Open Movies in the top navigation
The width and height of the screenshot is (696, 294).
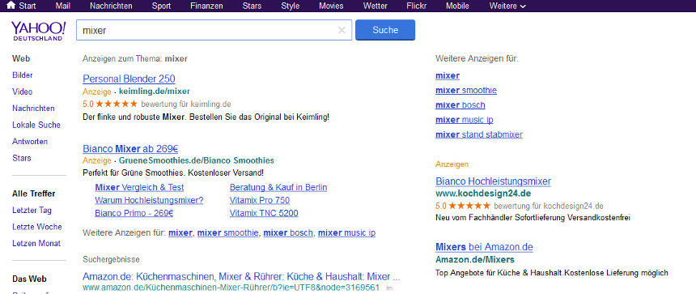click(x=331, y=6)
